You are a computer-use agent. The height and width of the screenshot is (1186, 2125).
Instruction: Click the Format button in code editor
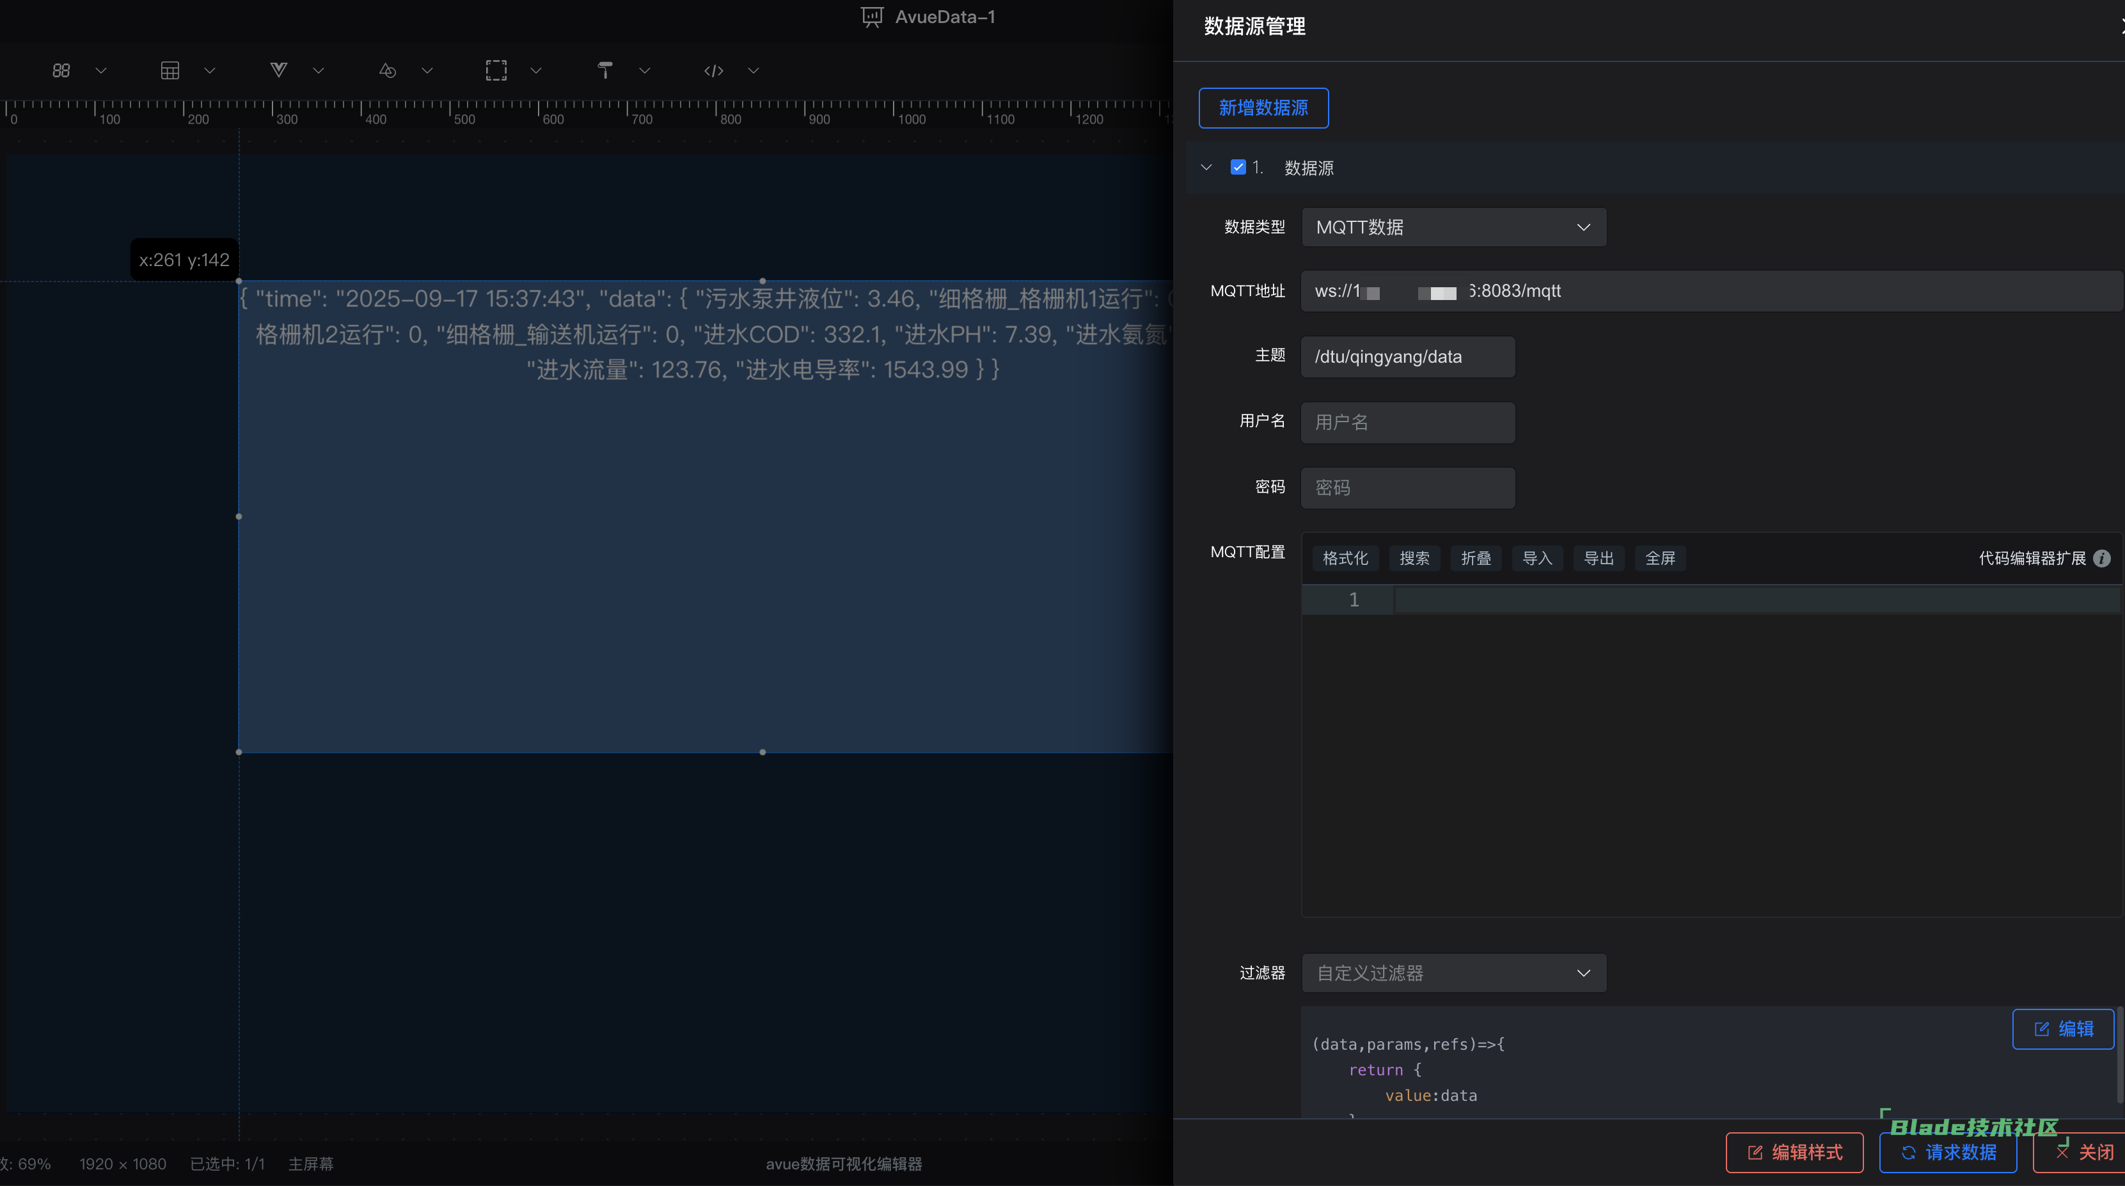1345,558
